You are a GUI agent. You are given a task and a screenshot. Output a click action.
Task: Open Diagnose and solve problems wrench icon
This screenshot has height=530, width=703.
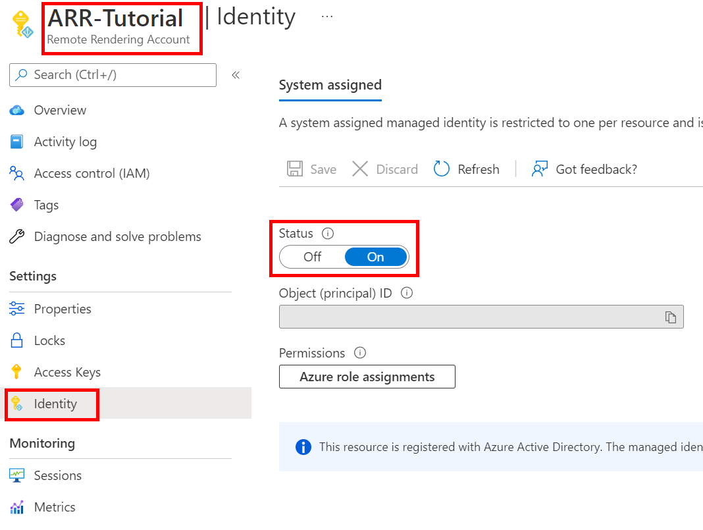pyautogui.click(x=16, y=236)
